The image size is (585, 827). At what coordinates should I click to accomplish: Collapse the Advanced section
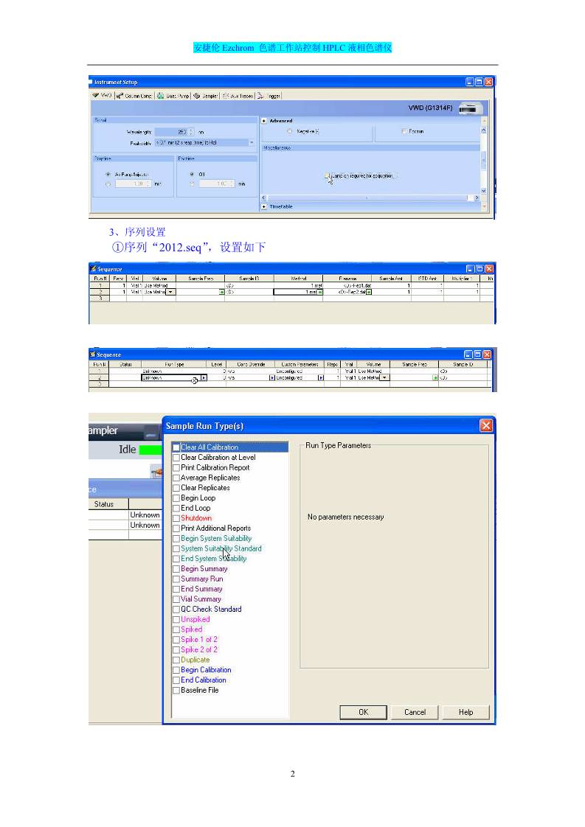265,121
